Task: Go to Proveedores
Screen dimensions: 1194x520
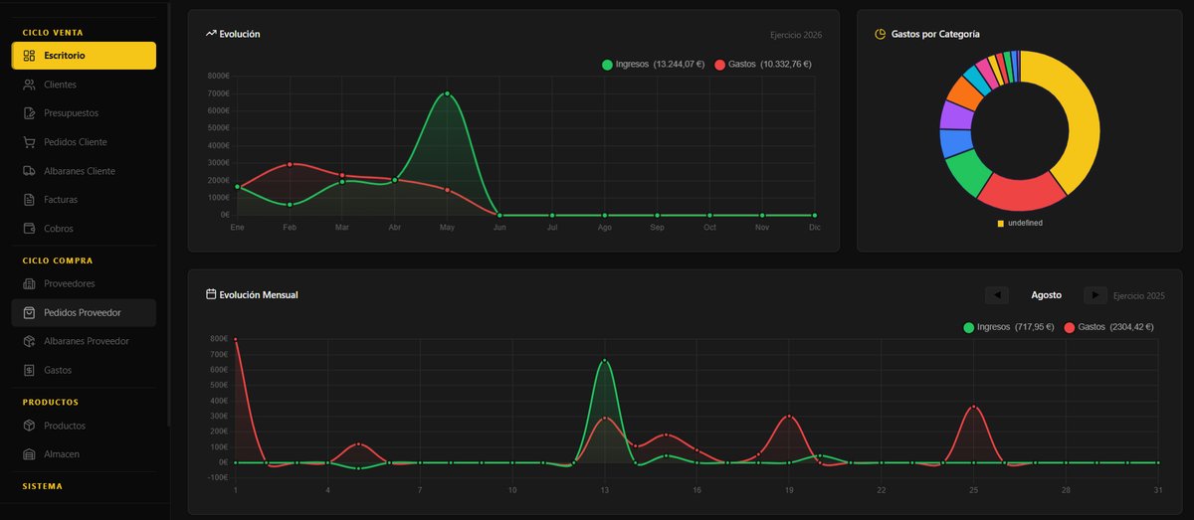Action: pos(84,283)
